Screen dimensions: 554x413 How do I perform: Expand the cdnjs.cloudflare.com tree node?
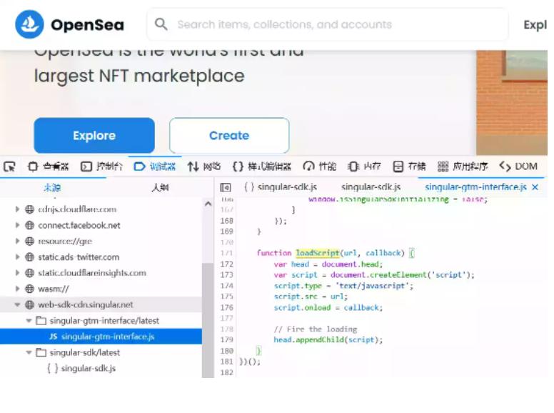point(18,209)
